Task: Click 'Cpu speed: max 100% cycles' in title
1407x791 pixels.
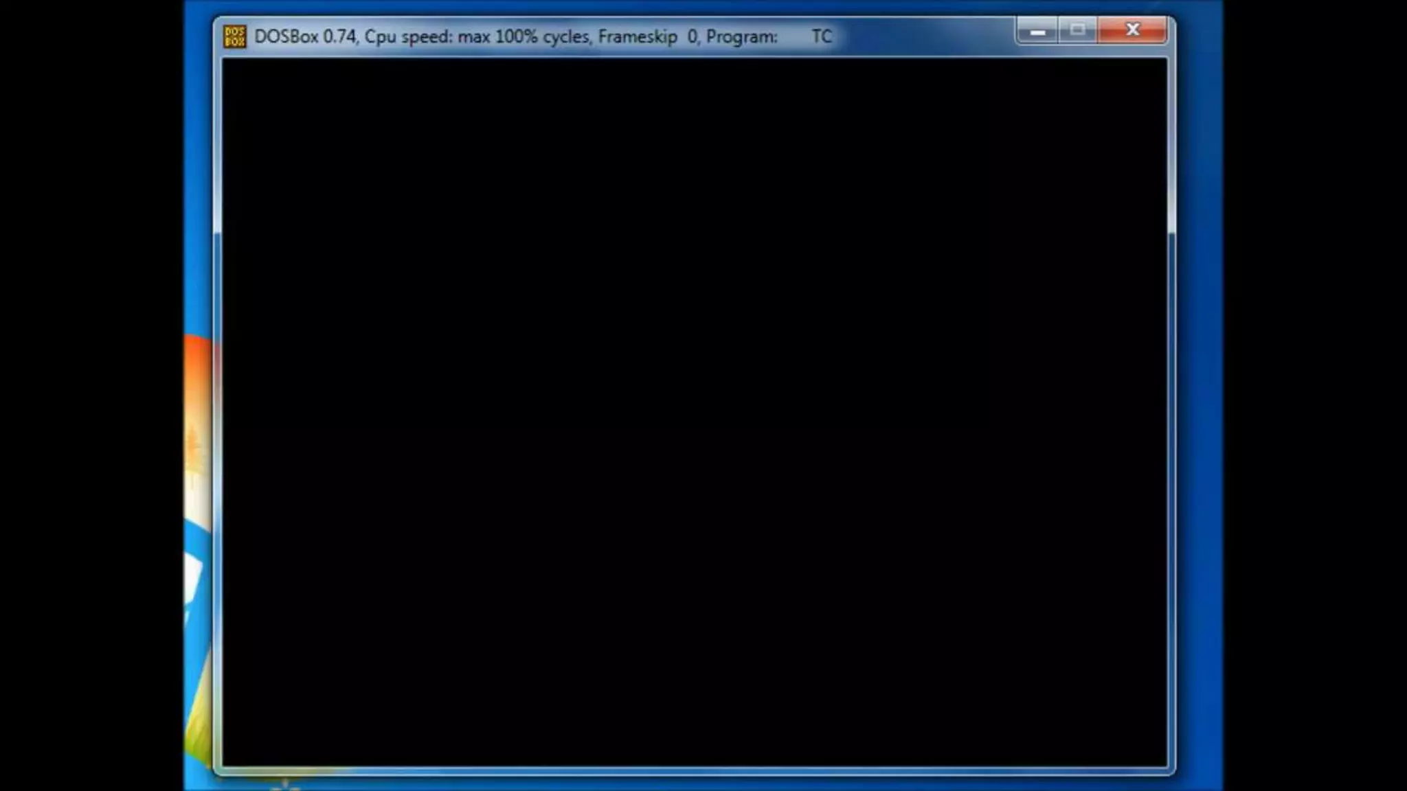Action: tap(476, 36)
